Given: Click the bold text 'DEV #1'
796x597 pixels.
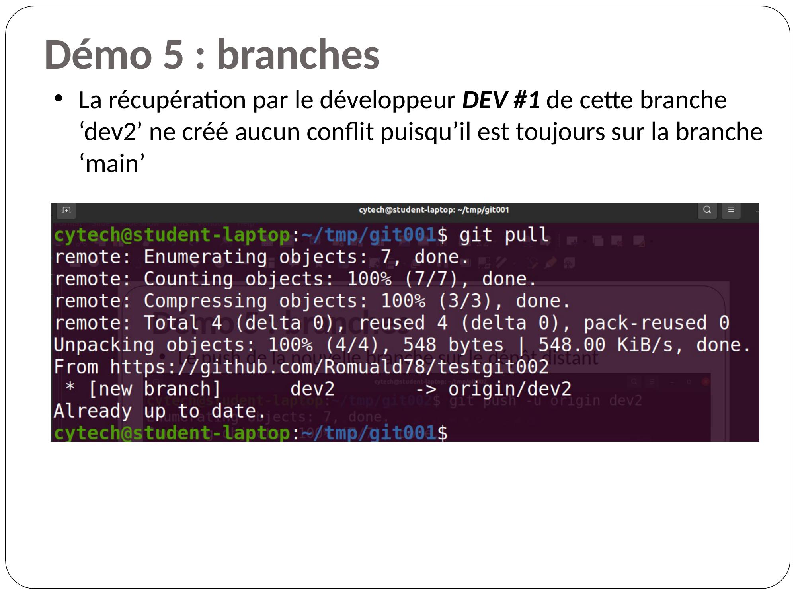Looking at the screenshot, I should [x=501, y=100].
